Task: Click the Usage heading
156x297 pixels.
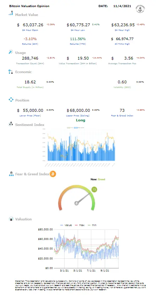Action: (x=21, y=53)
